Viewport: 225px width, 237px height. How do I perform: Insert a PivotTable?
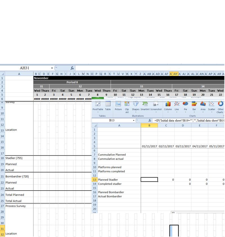click(x=98, y=105)
